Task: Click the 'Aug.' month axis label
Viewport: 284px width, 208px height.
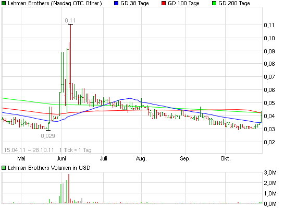Action: pyautogui.click(x=141, y=158)
